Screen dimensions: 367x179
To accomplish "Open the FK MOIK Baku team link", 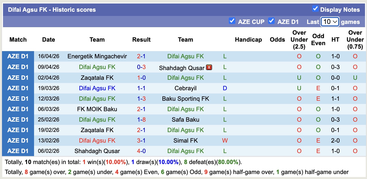I will click(97, 109).
